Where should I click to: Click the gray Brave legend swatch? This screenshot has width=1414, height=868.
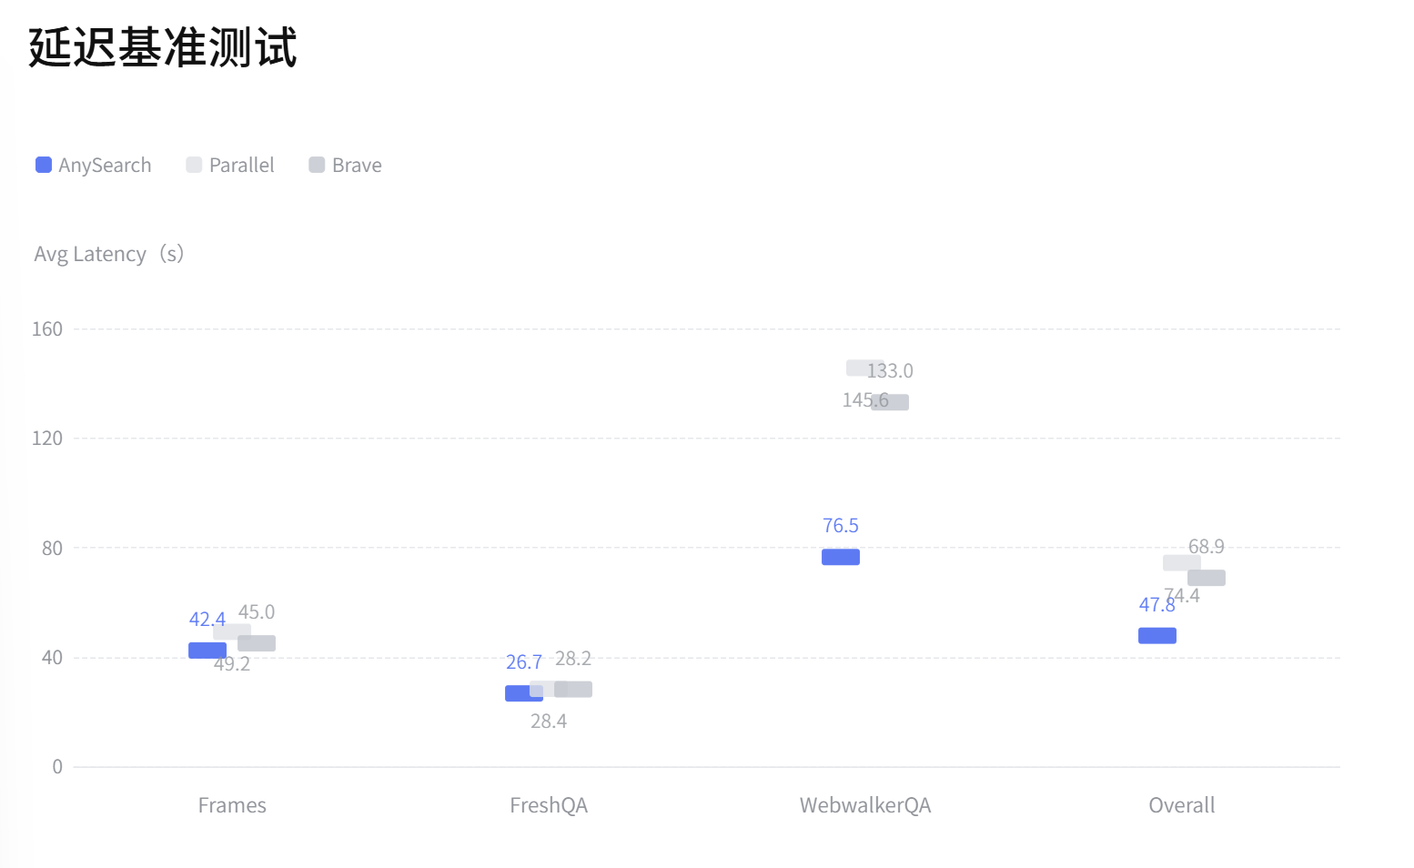click(x=318, y=165)
